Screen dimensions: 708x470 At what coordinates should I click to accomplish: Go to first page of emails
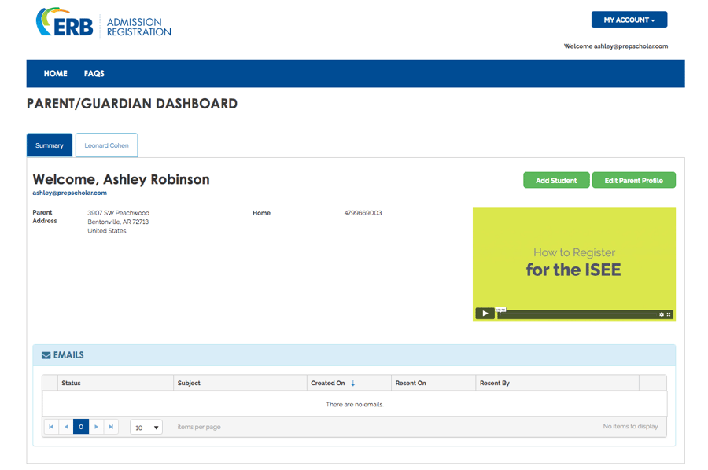tap(51, 427)
